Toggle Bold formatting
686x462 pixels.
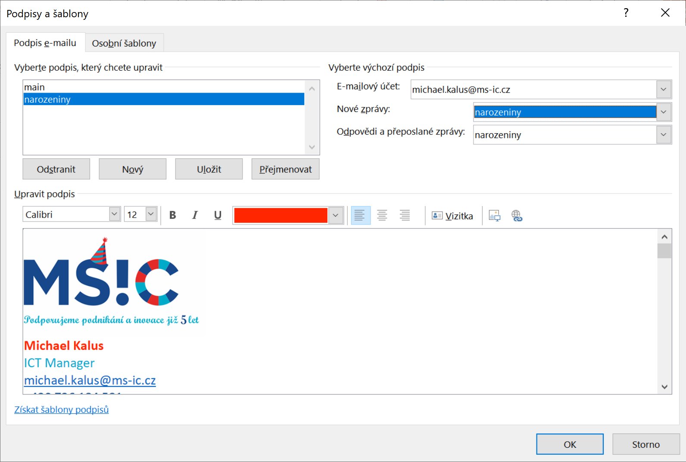173,215
